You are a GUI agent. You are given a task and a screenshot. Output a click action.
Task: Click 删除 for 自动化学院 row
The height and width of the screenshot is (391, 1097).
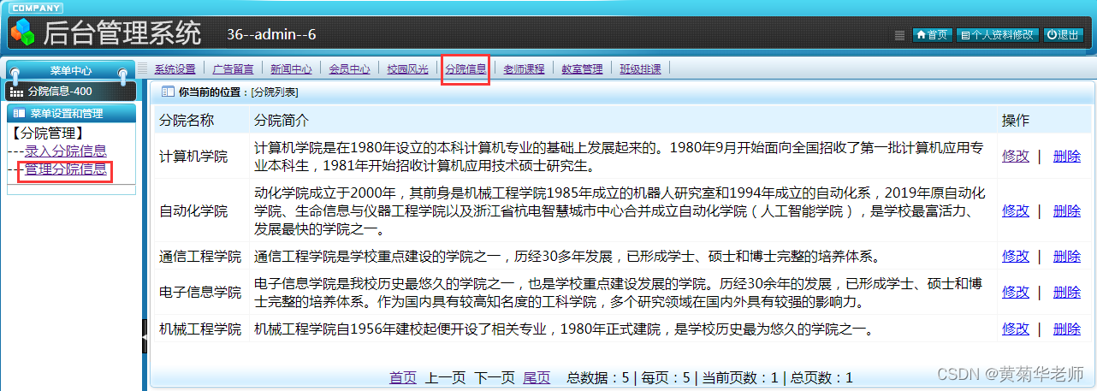point(1067,210)
